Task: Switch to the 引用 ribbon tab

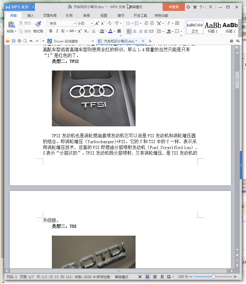Action: pos(69,16)
